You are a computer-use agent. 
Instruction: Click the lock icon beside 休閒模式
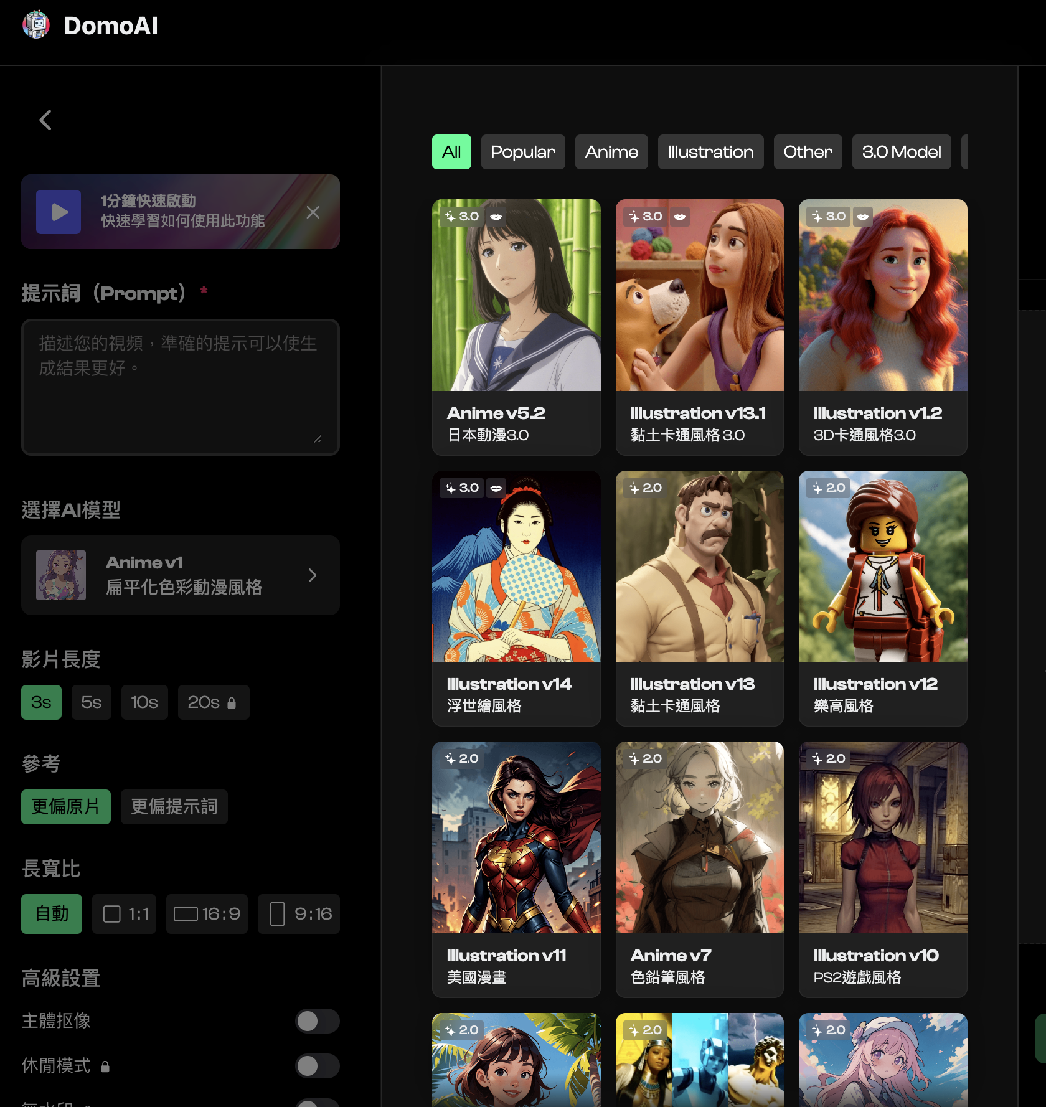[105, 1067]
